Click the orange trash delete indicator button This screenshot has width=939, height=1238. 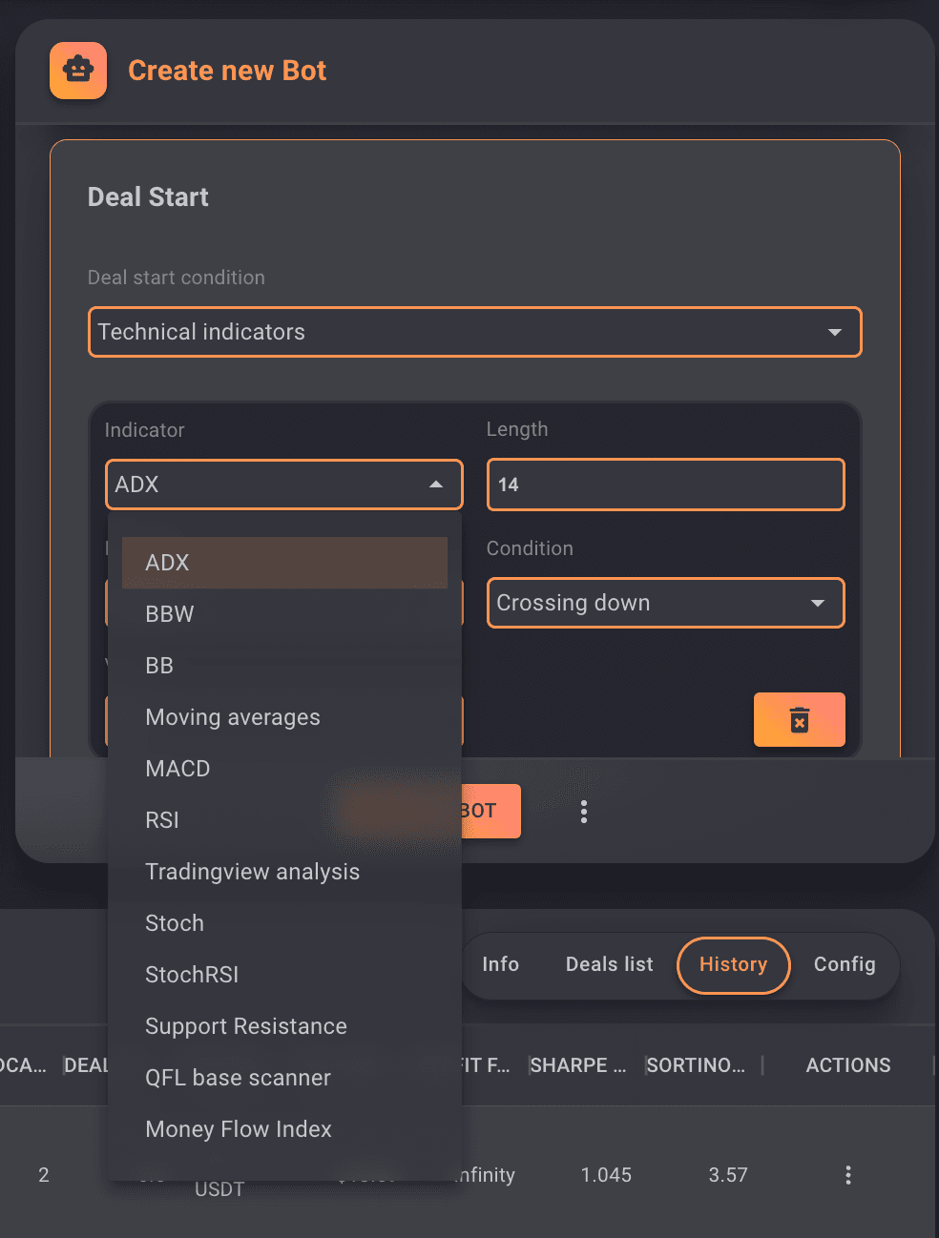[x=799, y=719]
